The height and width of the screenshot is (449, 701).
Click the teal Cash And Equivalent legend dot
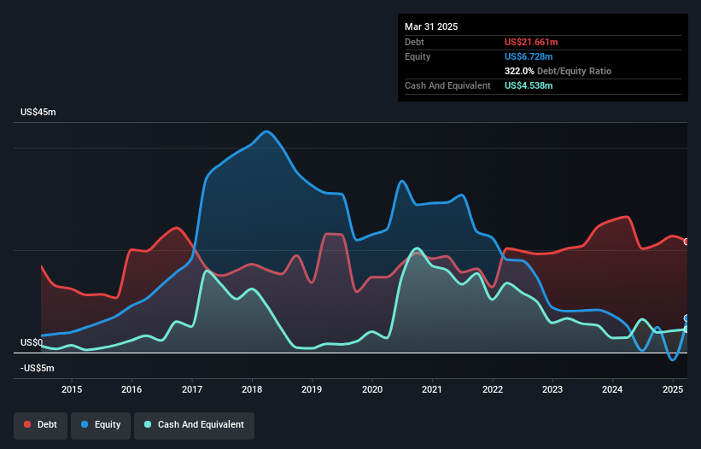point(148,424)
